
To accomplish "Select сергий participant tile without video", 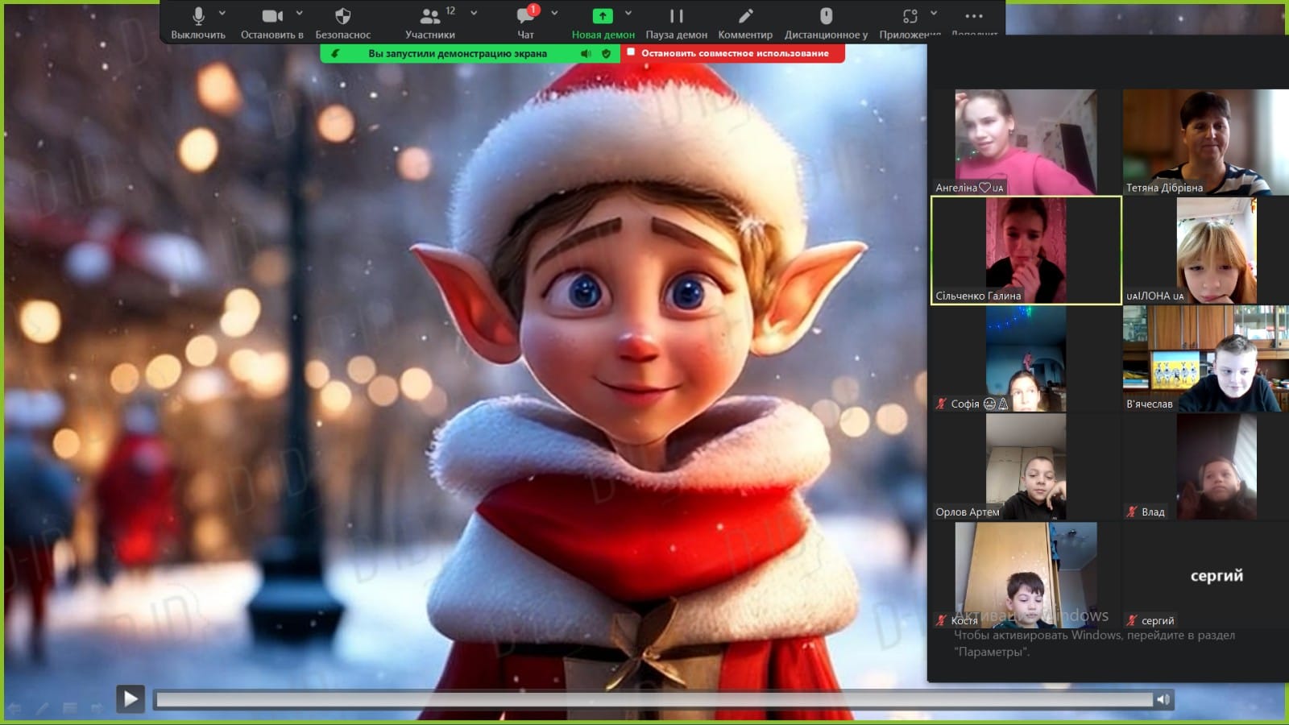I will tap(1205, 575).
